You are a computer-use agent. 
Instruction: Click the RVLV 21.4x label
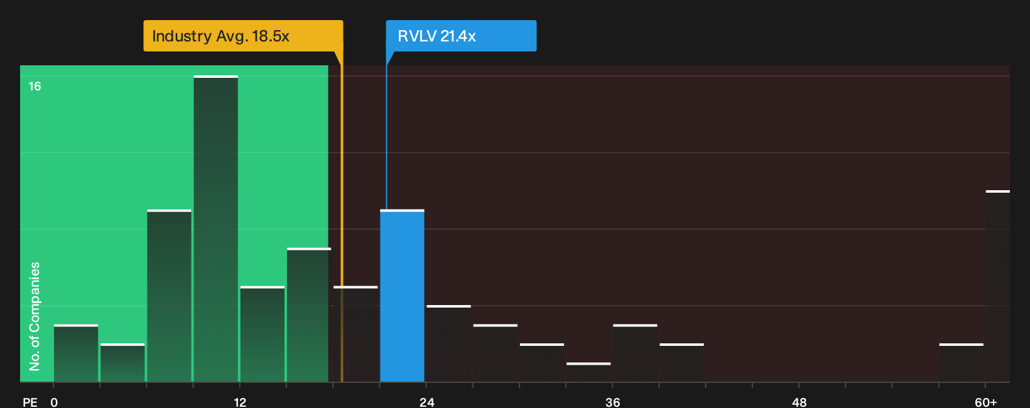pos(461,36)
